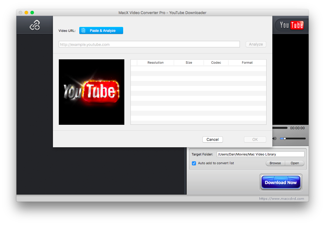Viewport: 325px width, 225px height.
Task: Cancel the video URL dialog
Action: point(212,139)
